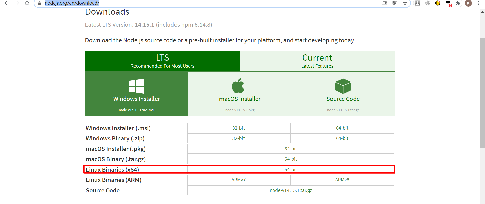Click the Windows Installer (.msi) row label
This screenshot has width=485, height=204.
click(x=118, y=128)
